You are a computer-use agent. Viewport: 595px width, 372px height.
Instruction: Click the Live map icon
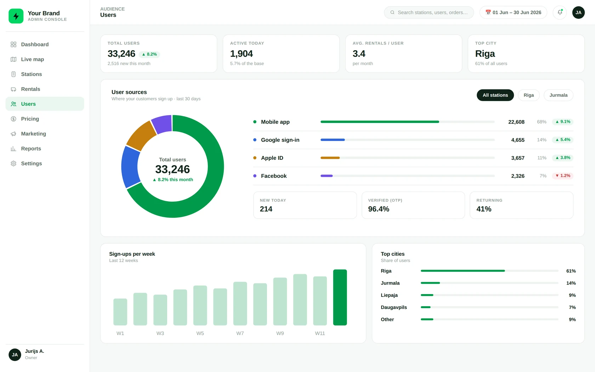click(13, 59)
